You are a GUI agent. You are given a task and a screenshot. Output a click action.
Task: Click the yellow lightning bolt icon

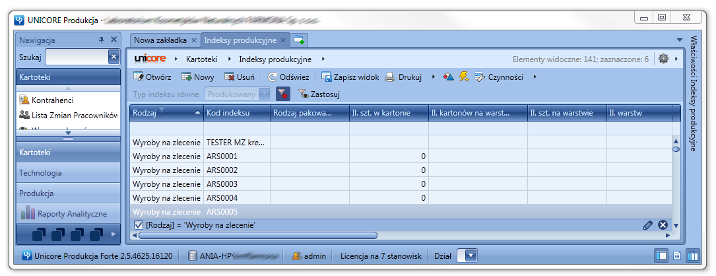tap(464, 77)
